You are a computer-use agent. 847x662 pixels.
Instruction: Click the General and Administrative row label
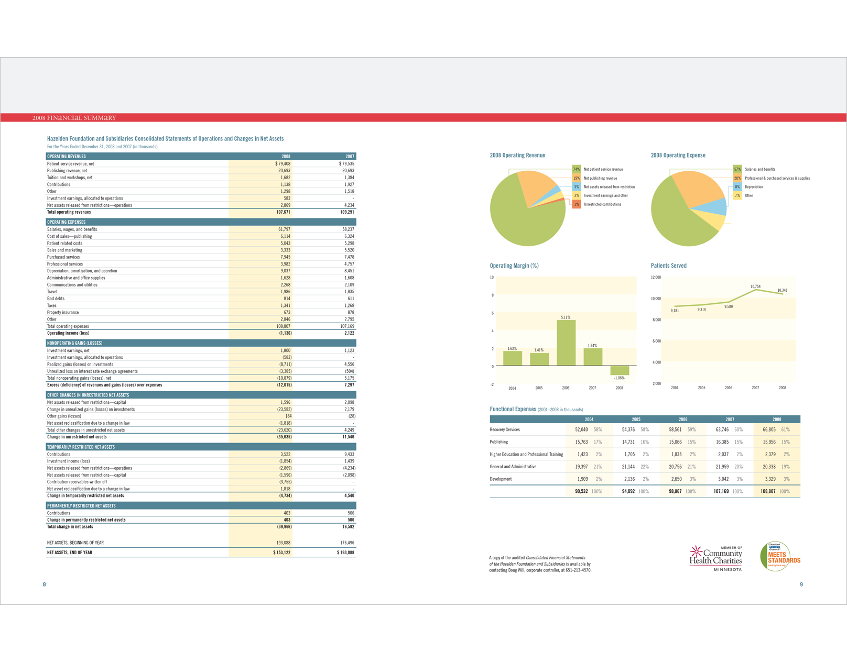tap(513, 467)
